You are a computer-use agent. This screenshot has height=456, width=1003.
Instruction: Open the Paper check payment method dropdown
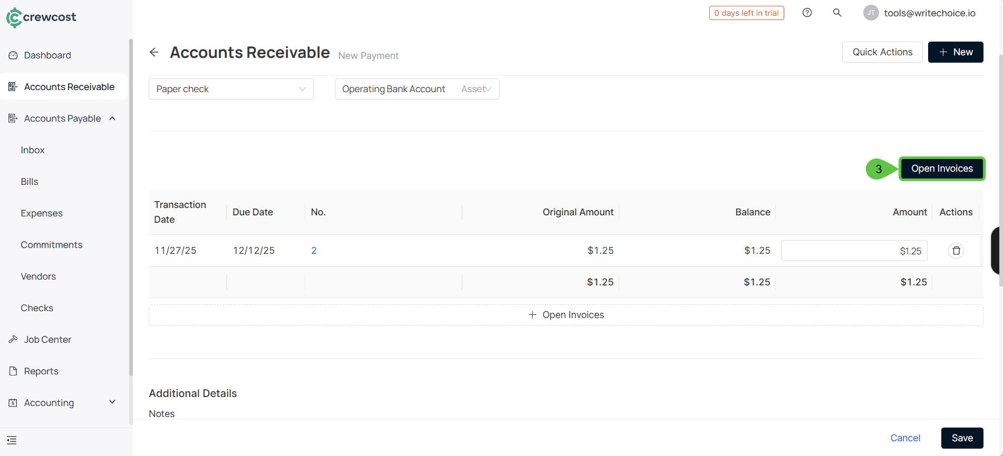231,89
